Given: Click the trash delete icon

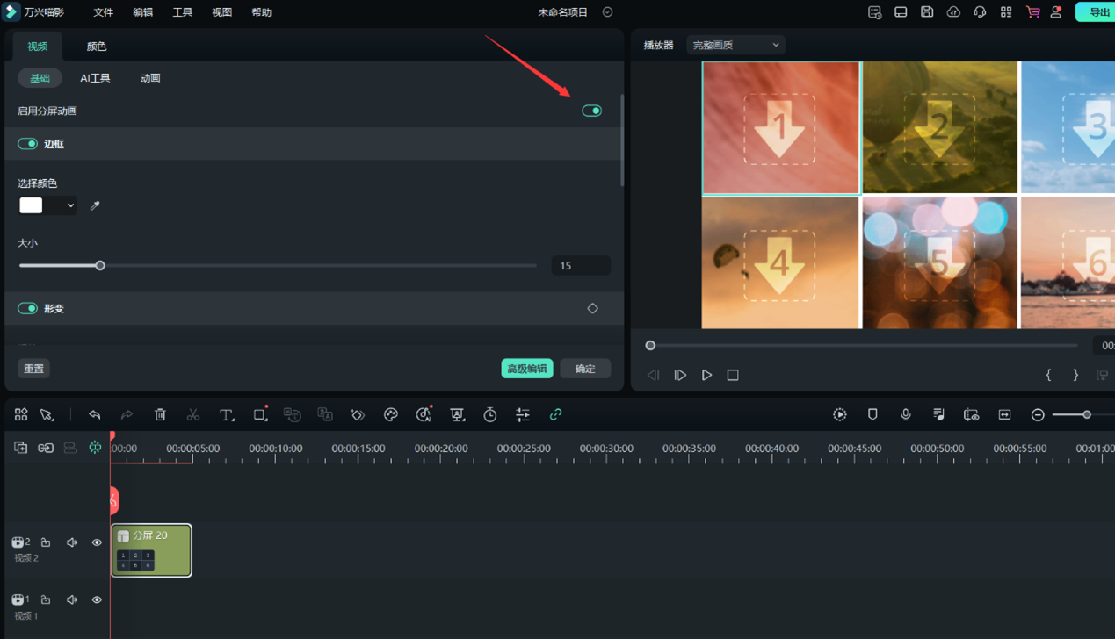Looking at the screenshot, I should pos(160,414).
